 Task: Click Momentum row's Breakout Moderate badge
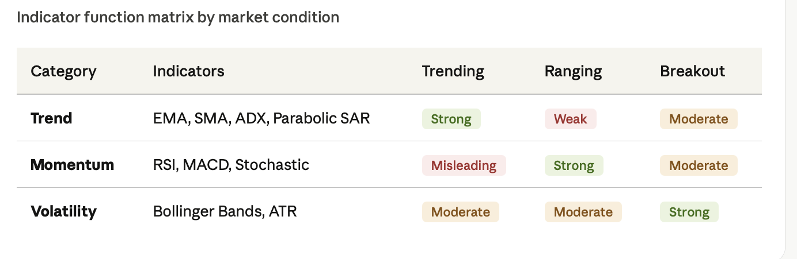pyautogui.click(x=699, y=165)
